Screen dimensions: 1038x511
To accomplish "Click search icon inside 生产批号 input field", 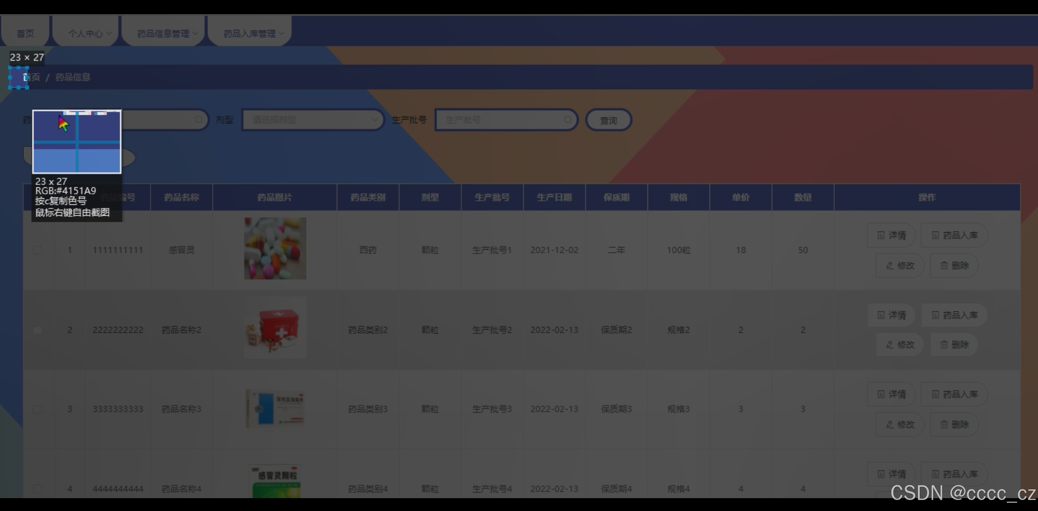I will [x=568, y=119].
